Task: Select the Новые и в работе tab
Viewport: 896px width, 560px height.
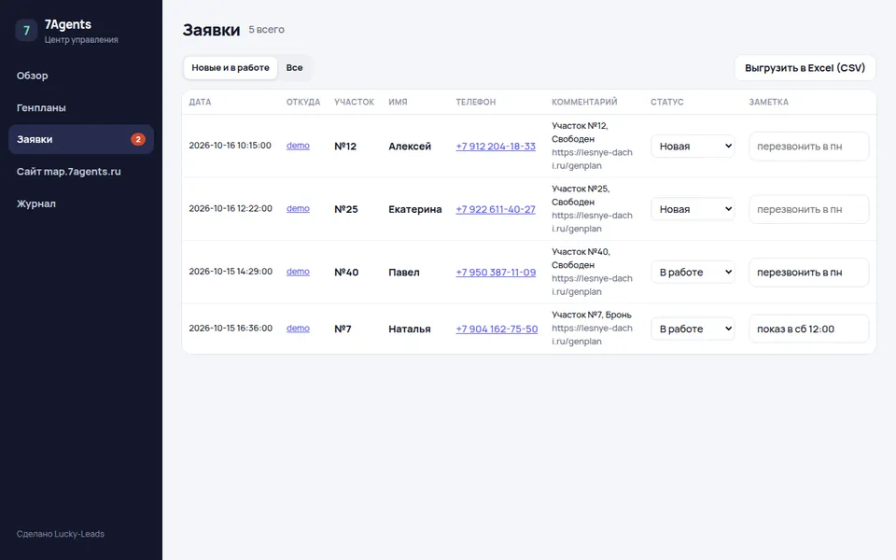Action: (231, 67)
